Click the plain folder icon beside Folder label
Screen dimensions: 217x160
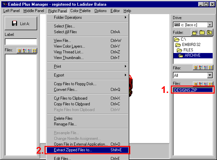[202, 33]
